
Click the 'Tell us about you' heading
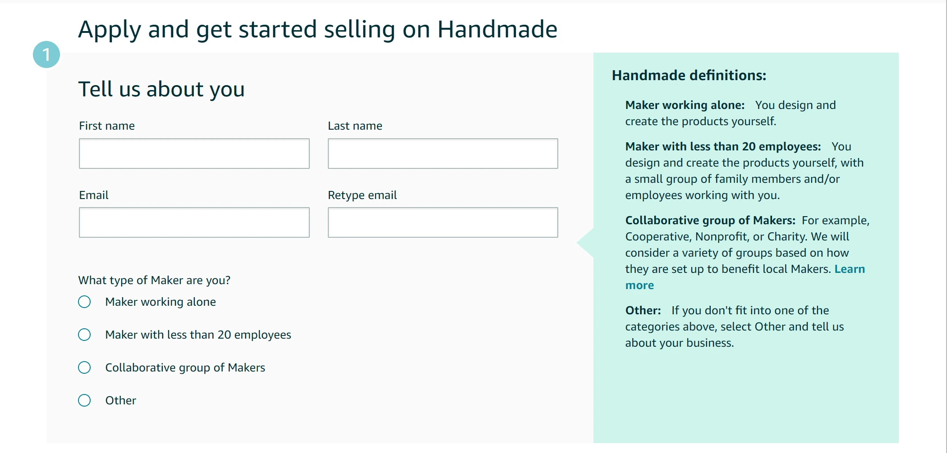[x=161, y=89]
